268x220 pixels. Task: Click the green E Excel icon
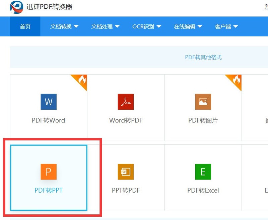tap(203, 172)
